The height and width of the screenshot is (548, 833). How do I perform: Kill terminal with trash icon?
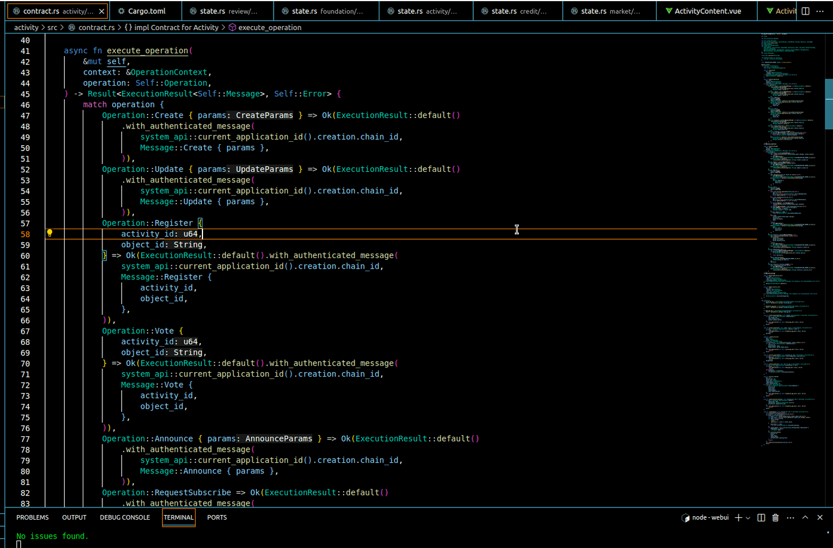[776, 517]
